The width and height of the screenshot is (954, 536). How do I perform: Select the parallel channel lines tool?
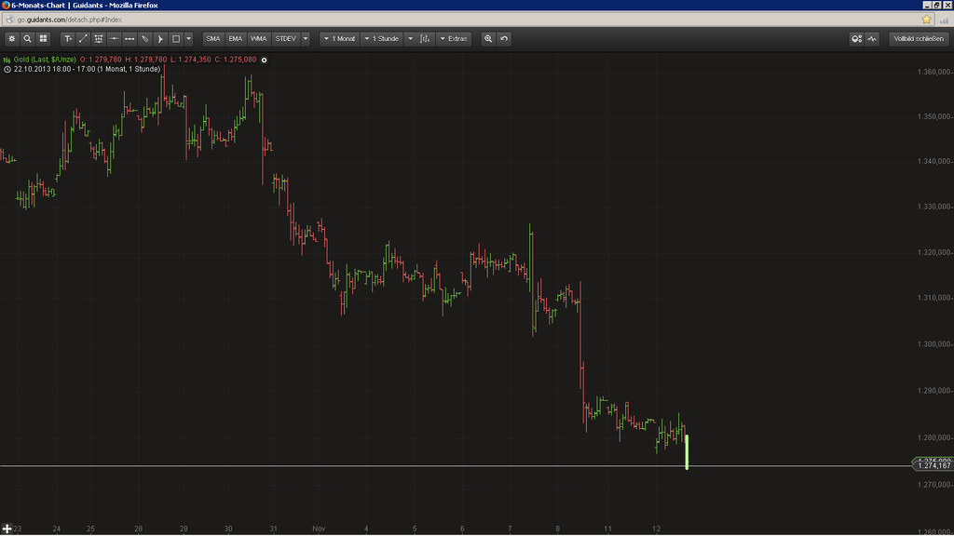[99, 39]
